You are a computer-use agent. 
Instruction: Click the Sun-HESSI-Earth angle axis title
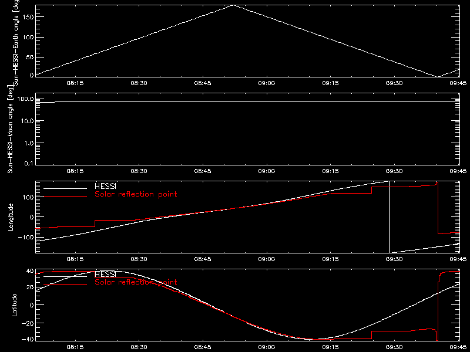(x=16, y=43)
